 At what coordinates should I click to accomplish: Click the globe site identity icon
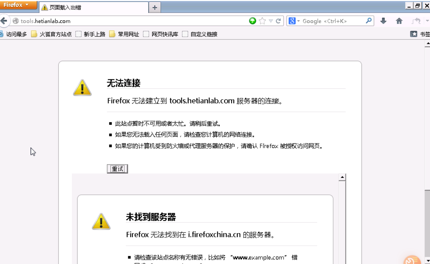(15, 21)
